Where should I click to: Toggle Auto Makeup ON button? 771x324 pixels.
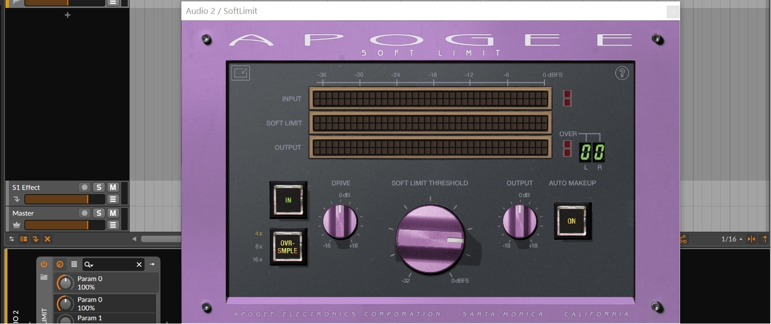click(572, 221)
